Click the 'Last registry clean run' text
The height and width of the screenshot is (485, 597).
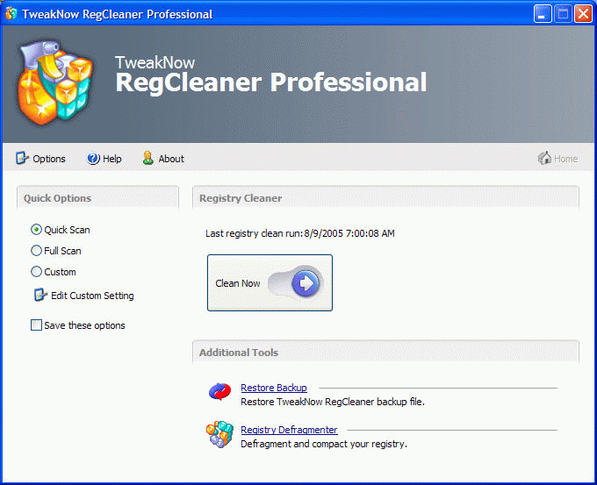tap(300, 233)
